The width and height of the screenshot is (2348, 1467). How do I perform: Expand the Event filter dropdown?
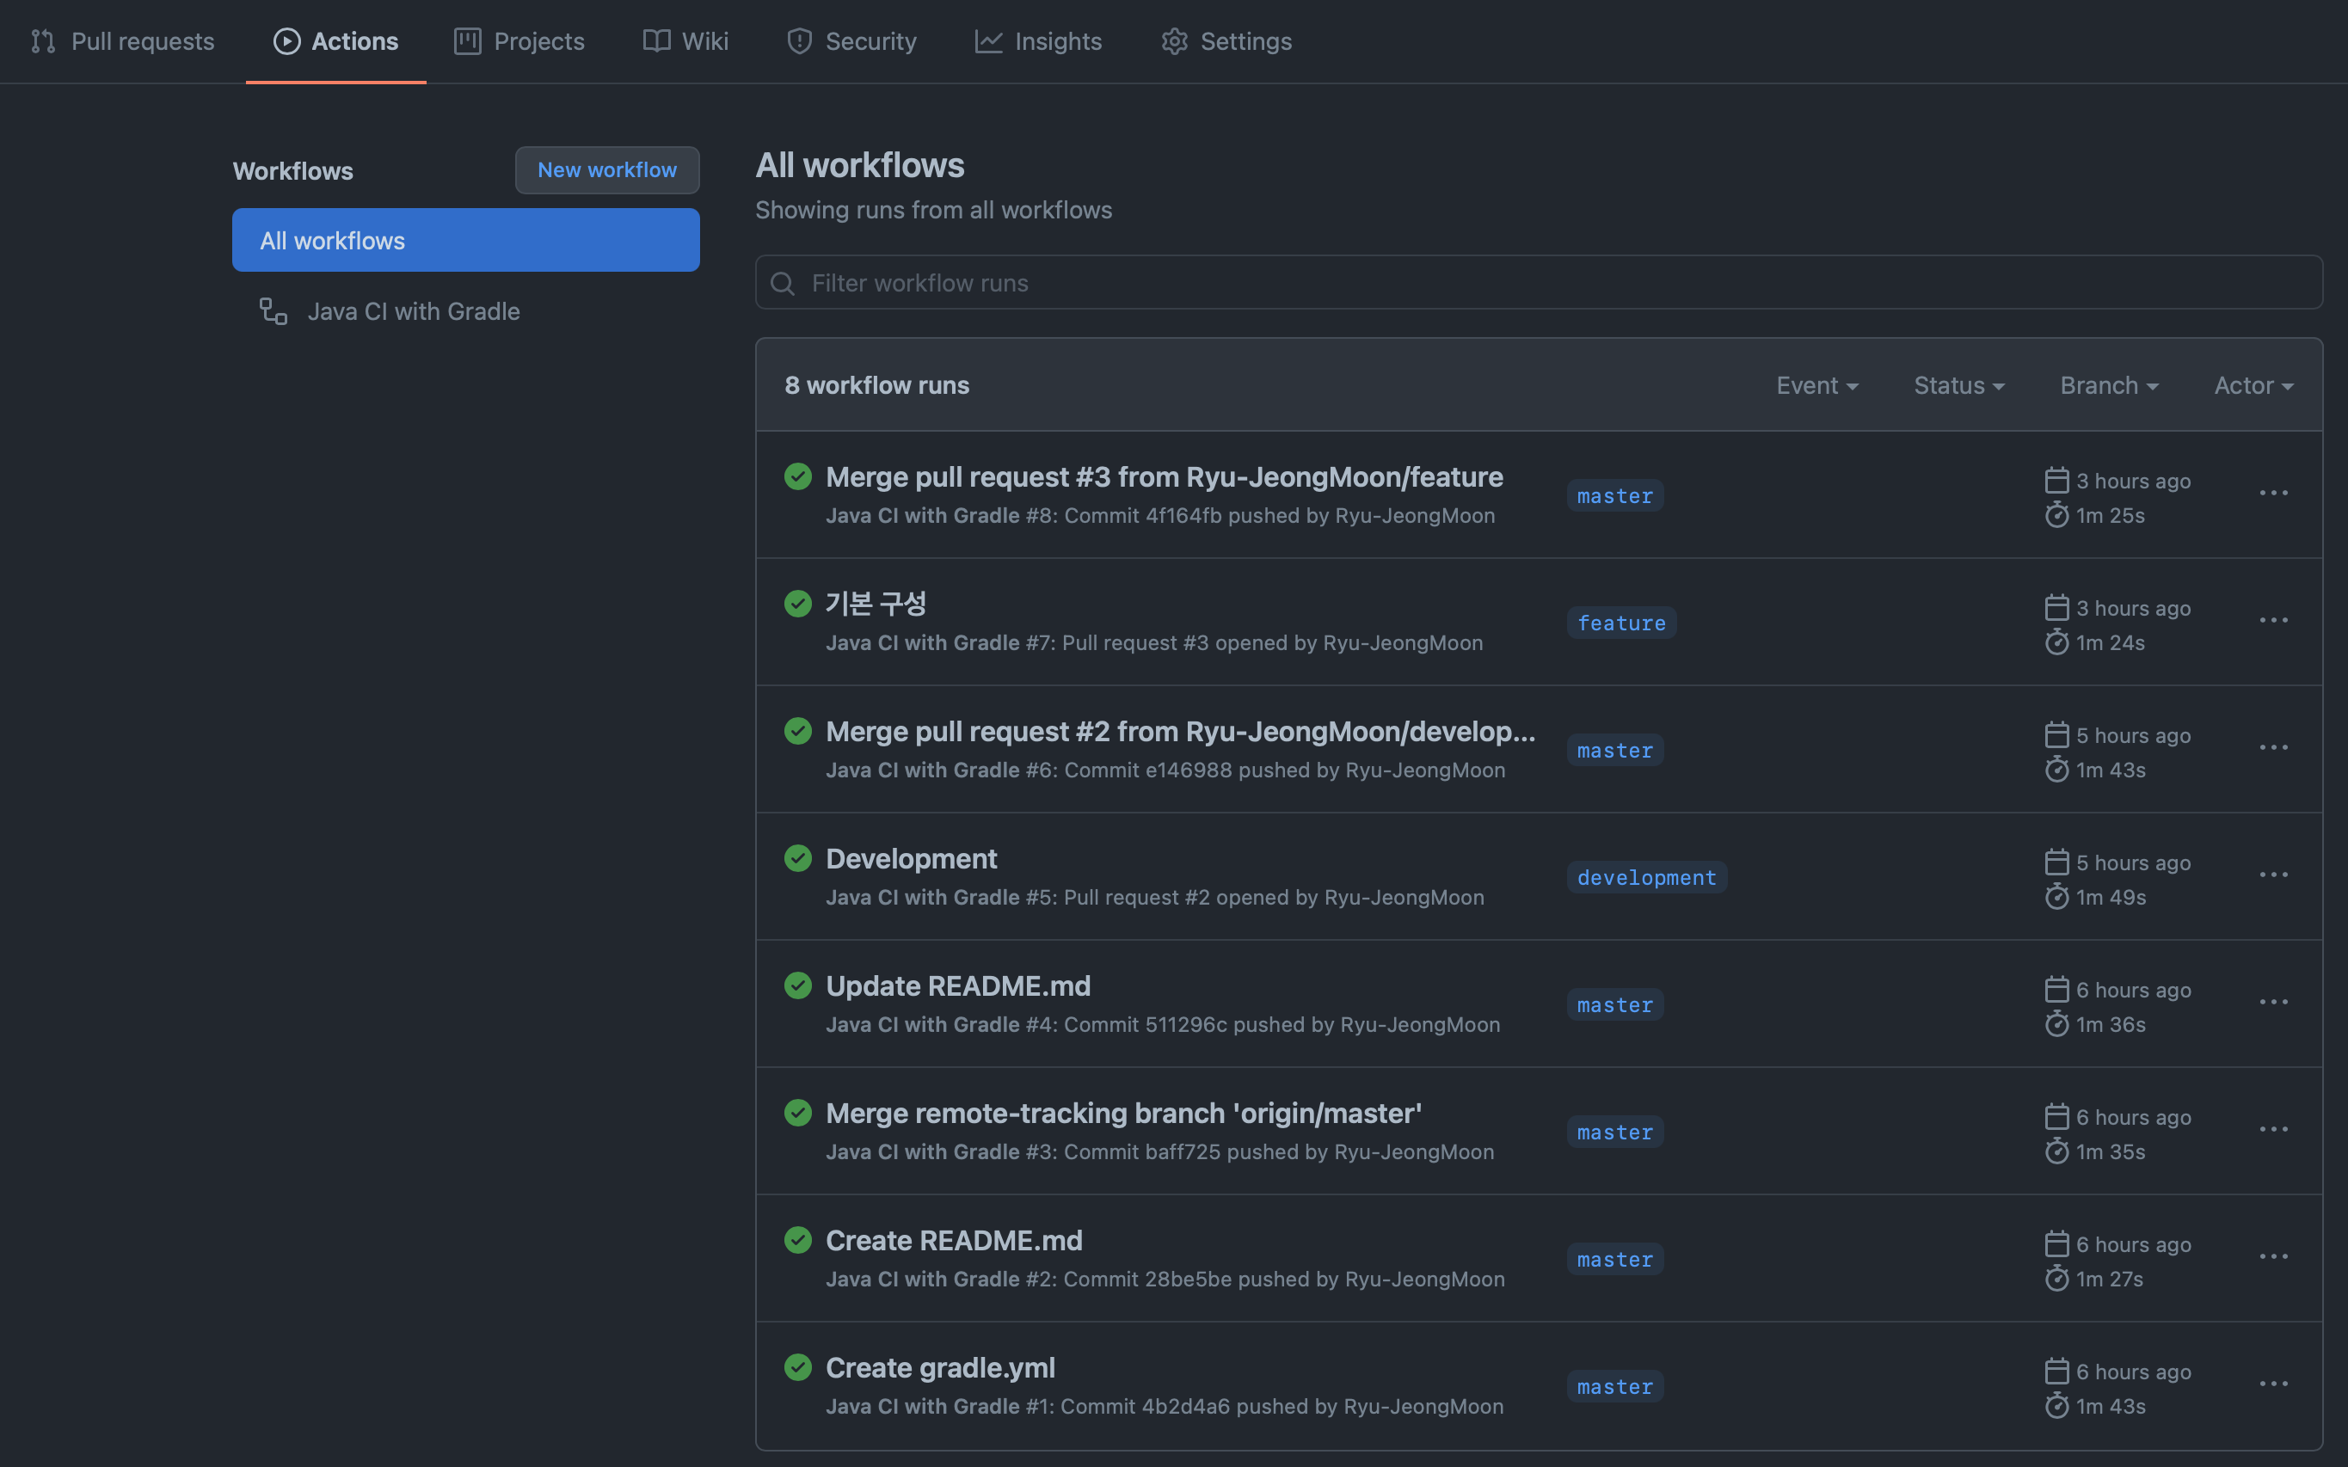click(x=1816, y=385)
